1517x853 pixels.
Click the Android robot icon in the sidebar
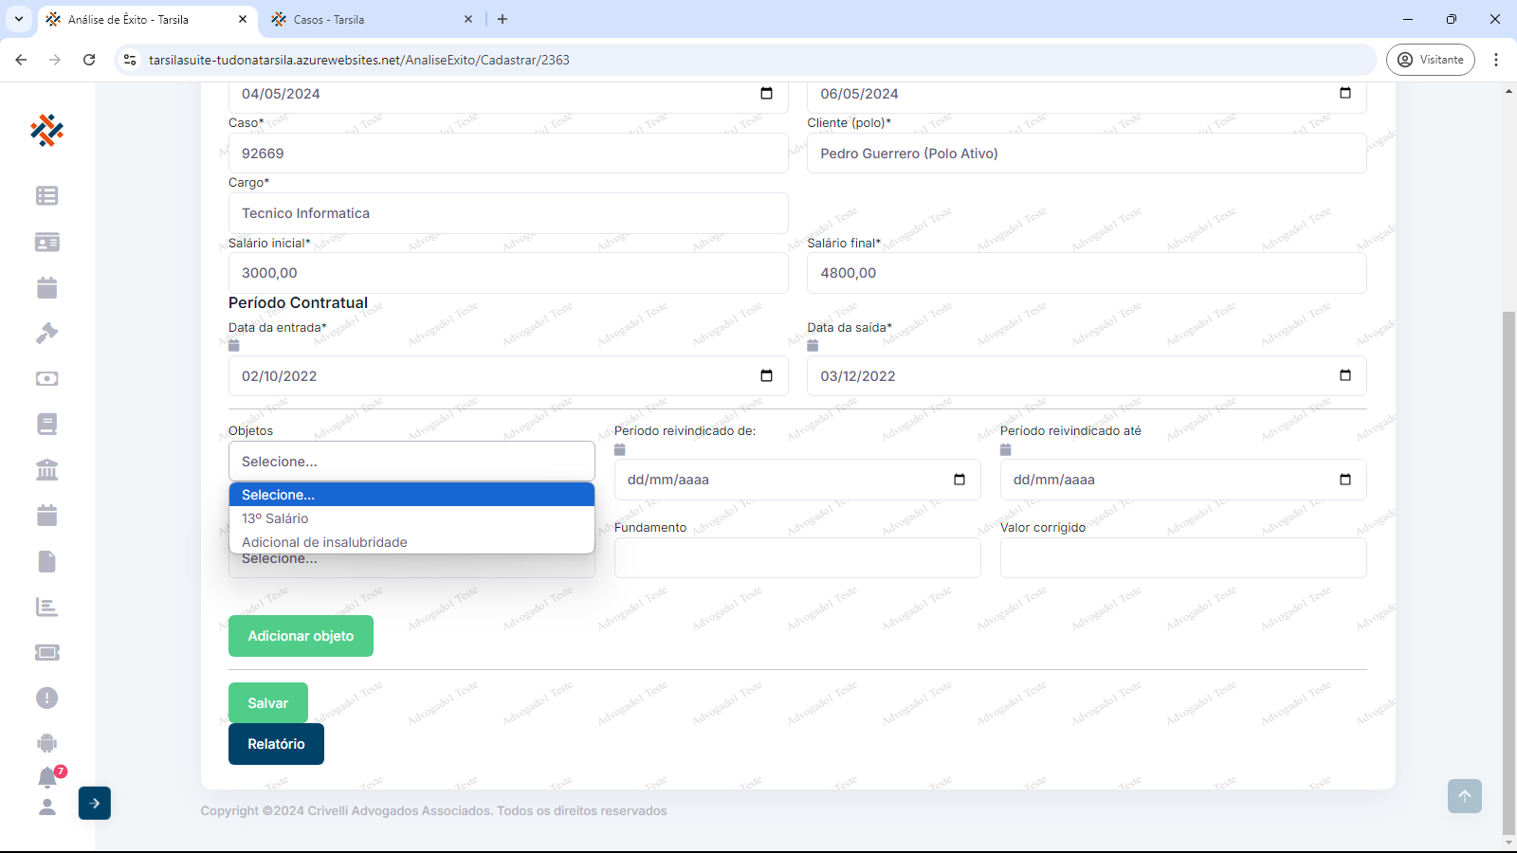click(46, 743)
